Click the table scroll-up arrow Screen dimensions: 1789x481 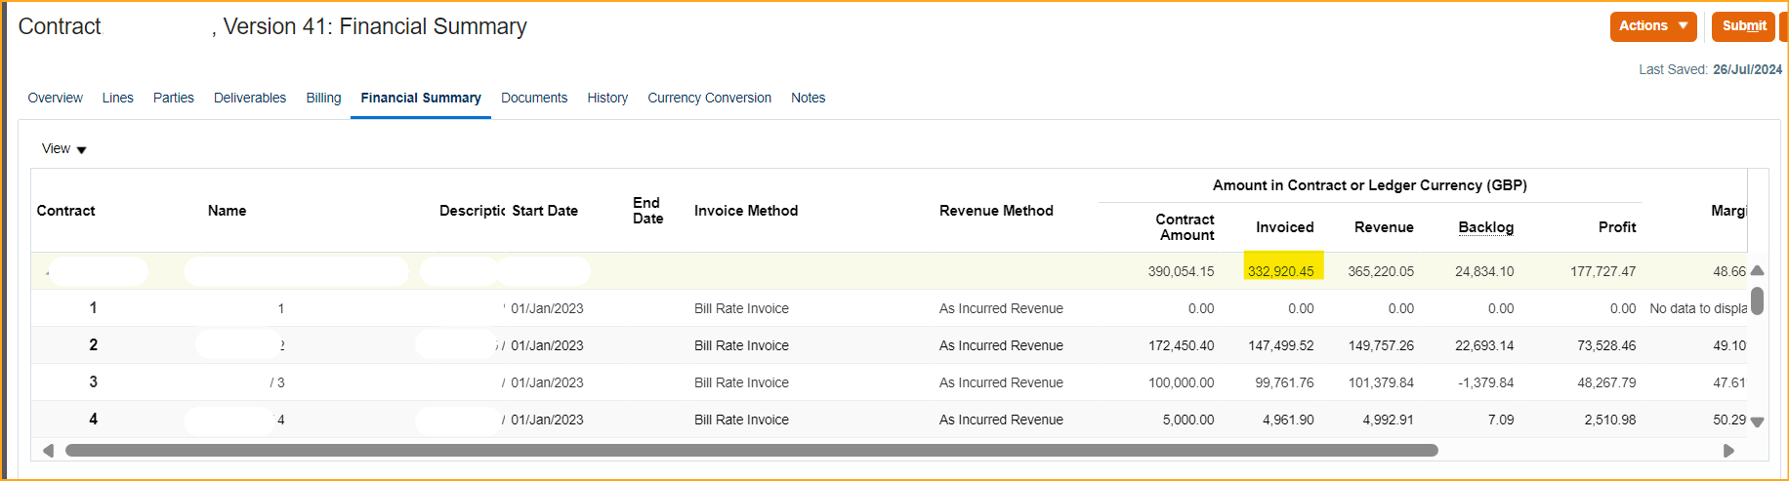(x=1757, y=271)
